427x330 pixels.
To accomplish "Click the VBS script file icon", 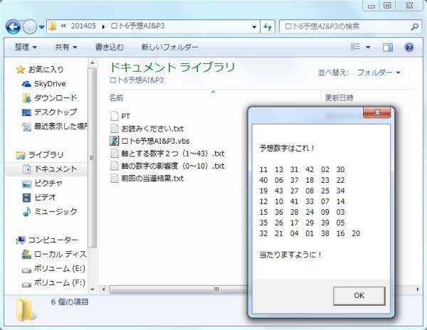I will tap(115, 141).
